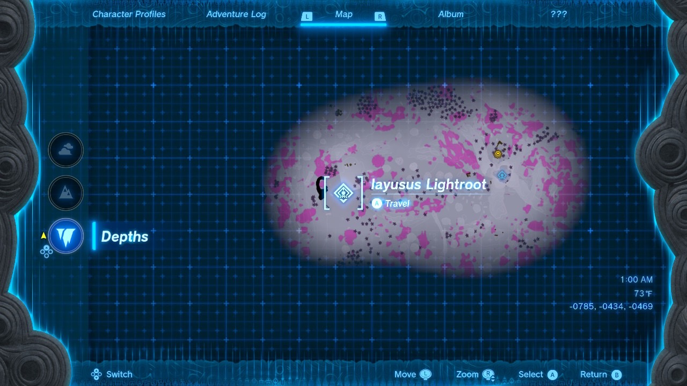
Task: Open the Album tab
Action: (x=451, y=14)
